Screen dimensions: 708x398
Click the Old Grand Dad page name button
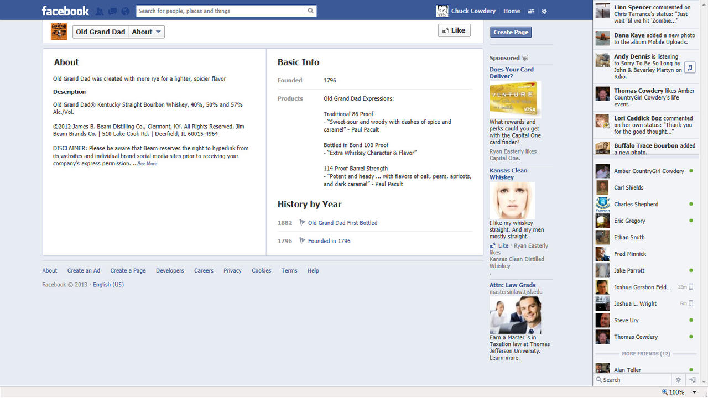pos(101,32)
